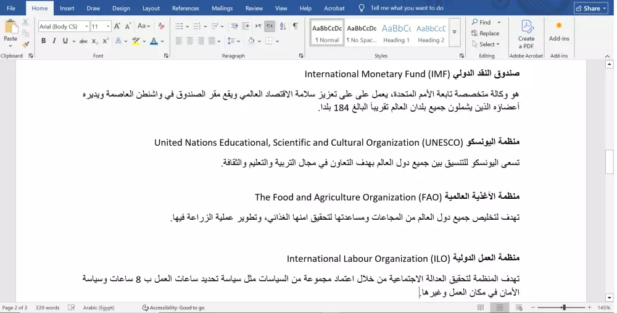Screen dimensions: 617x313
Task: Click the zoom slider handle
Action: [564, 307]
